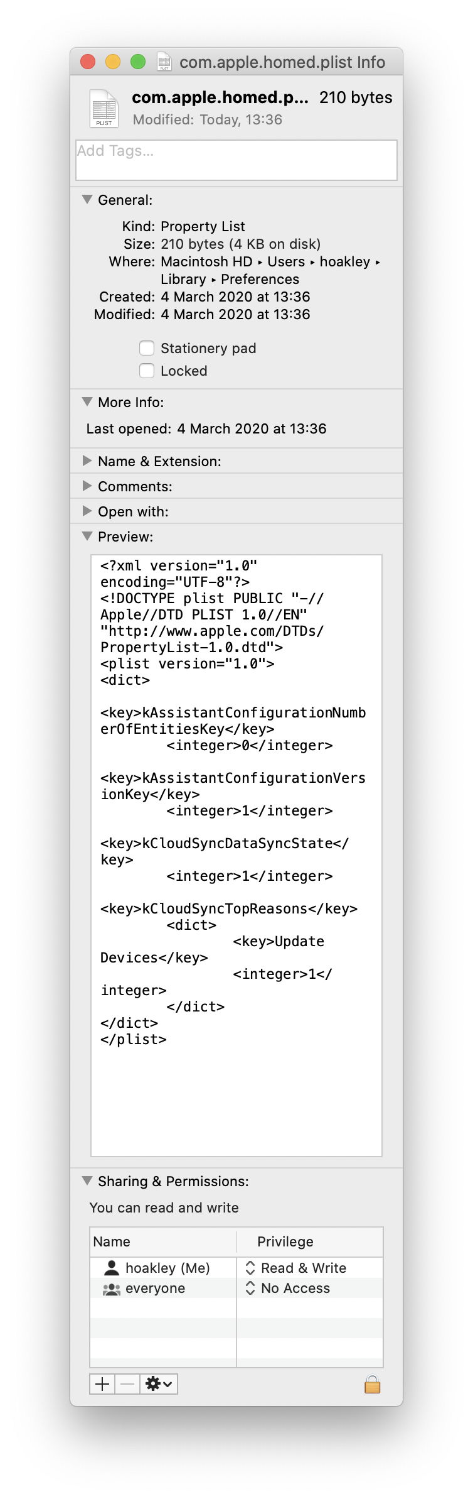
Task: Click hoakley's user silhouette icon
Action: pos(111,1267)
